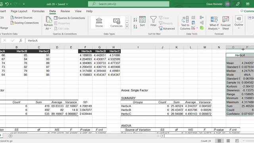Switch to Page Layout view in status bar

point(228,141)
